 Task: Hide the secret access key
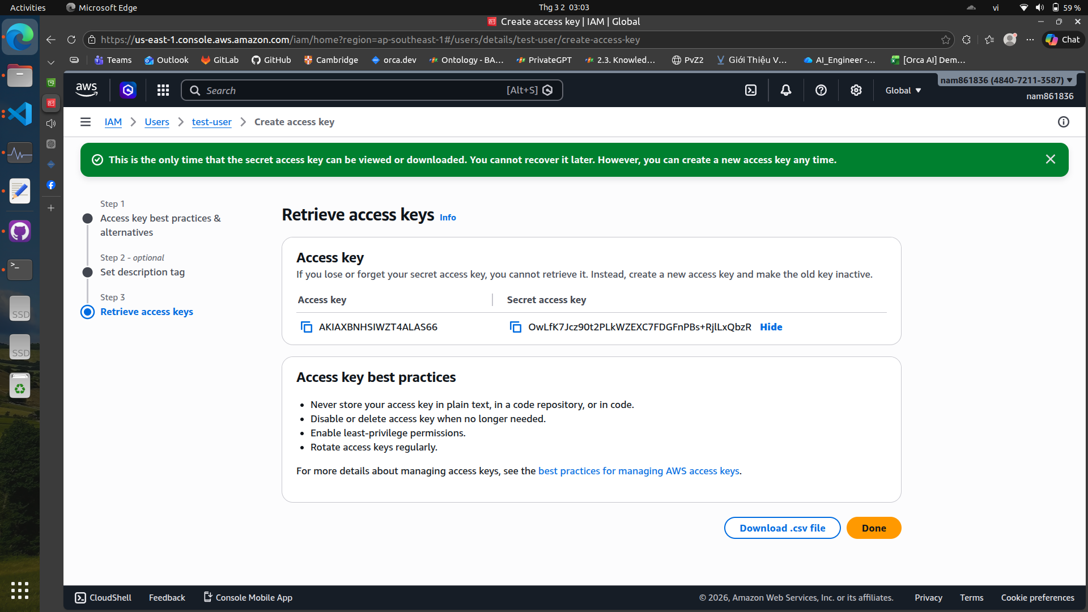(x=771, y=327)
